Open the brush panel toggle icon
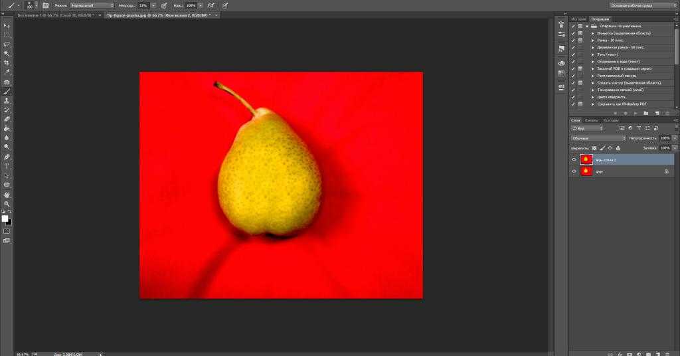680x356 pixels. tap(44, 5)
